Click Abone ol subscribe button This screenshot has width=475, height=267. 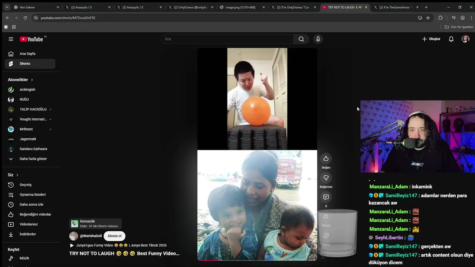(x=114, y=236)
